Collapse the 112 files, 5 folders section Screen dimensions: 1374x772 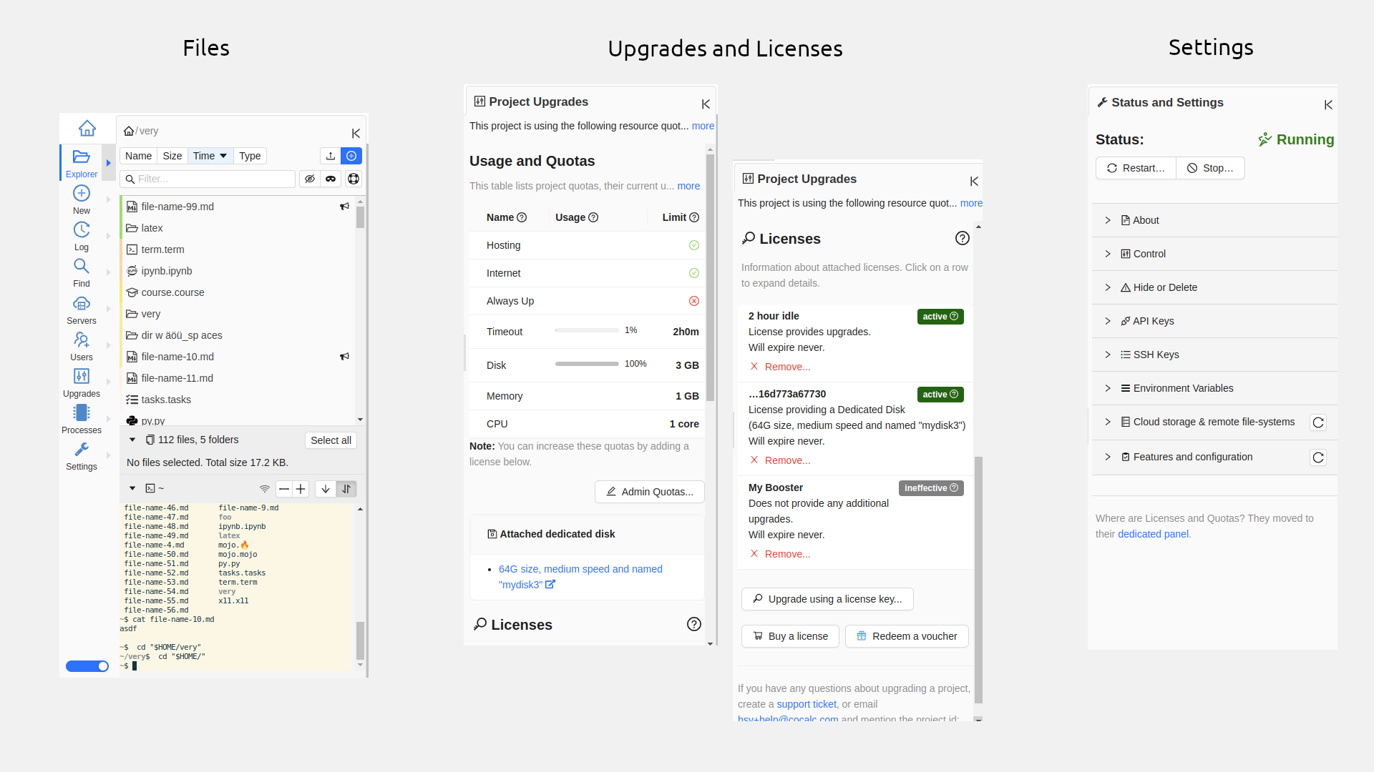tap(132, 440)
